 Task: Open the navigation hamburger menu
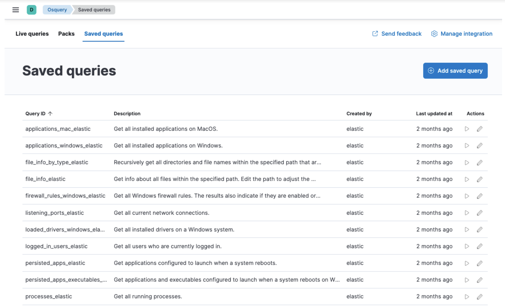click(x=15, y=10)
